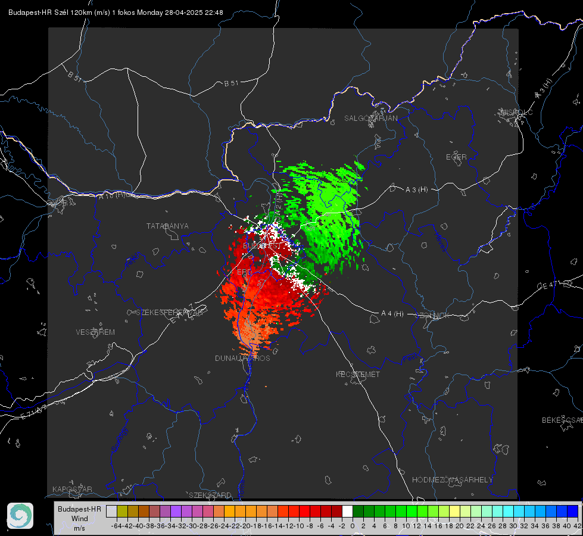Viewport: 583px width, 536px height.
Task: Click the radar title text dated 28-04-2025 22:48
Action: pos(116,13)
